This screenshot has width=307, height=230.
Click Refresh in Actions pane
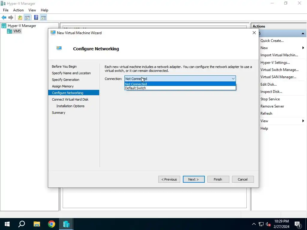pos(266,114)
